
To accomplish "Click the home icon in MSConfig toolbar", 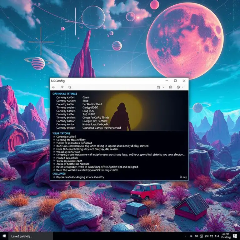I will tap(70, 87).
